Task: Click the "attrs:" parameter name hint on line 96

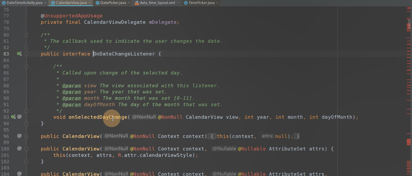Action: point(267,136)
